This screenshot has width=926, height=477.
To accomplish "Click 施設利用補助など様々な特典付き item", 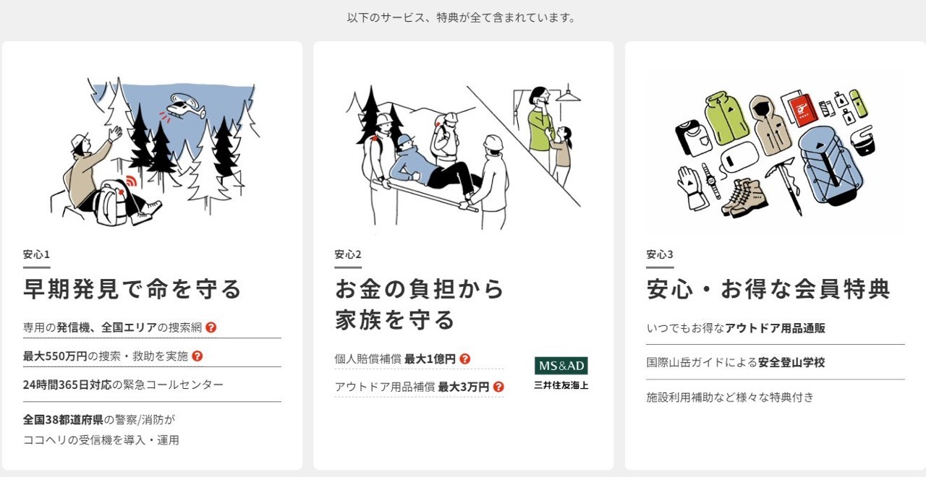I will click(x=730, y=397).
